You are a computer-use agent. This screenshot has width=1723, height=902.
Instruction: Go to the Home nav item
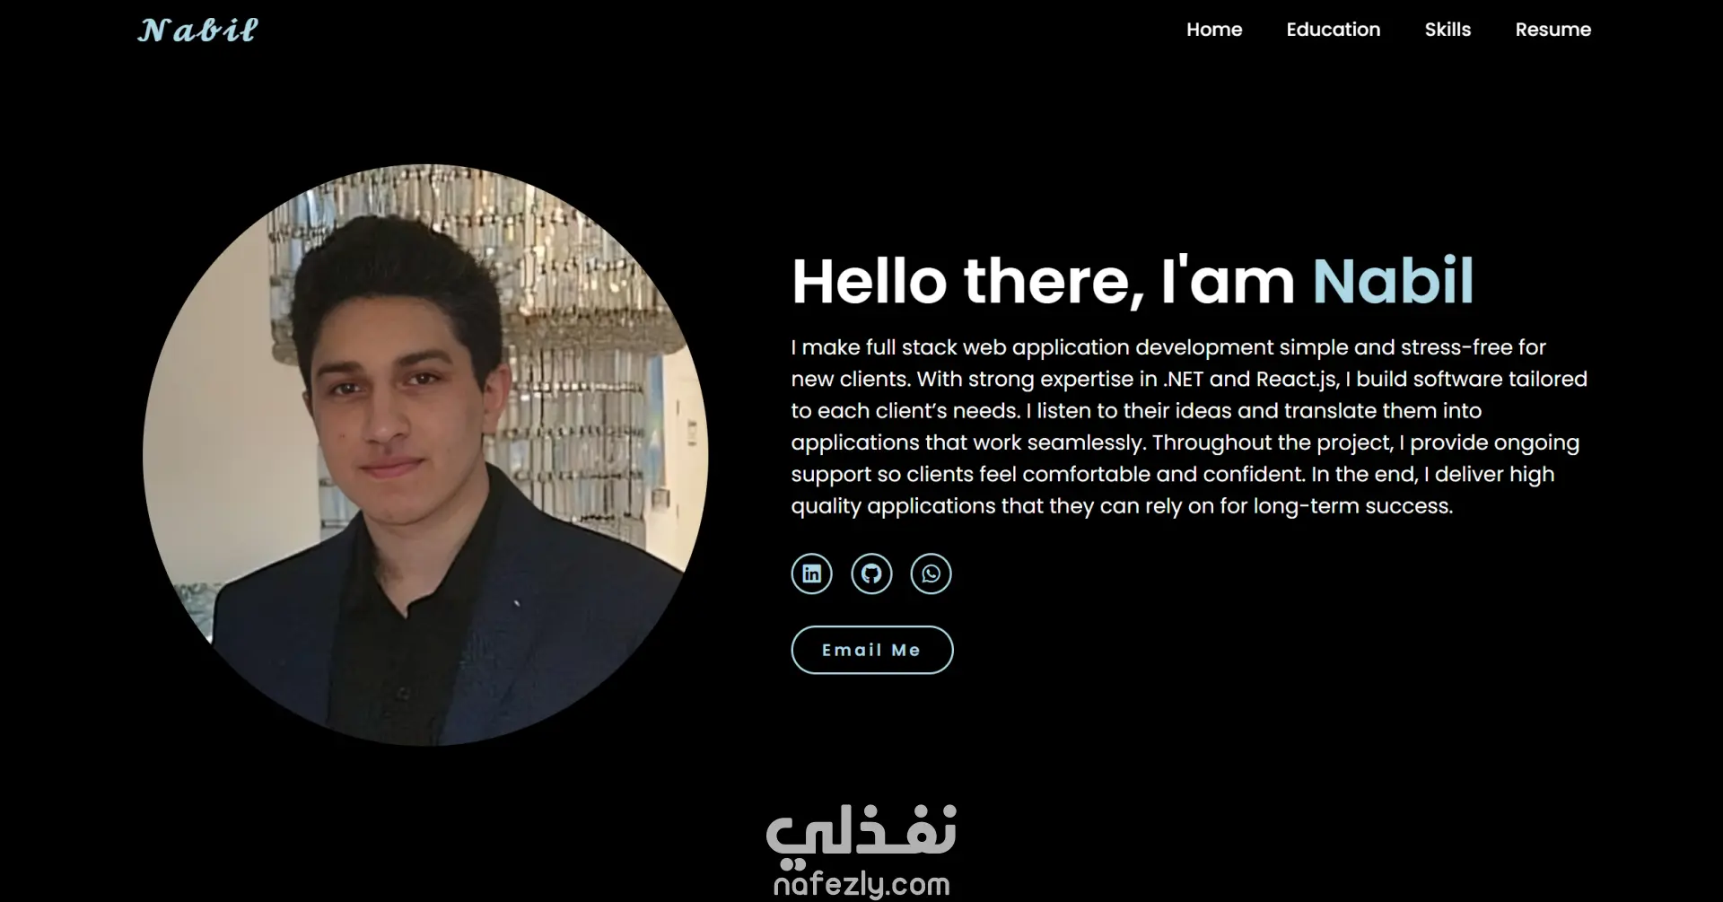[1214, 30]
